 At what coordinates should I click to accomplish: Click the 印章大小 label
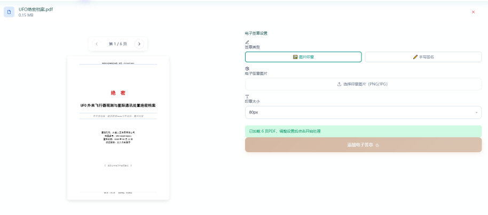253,101
